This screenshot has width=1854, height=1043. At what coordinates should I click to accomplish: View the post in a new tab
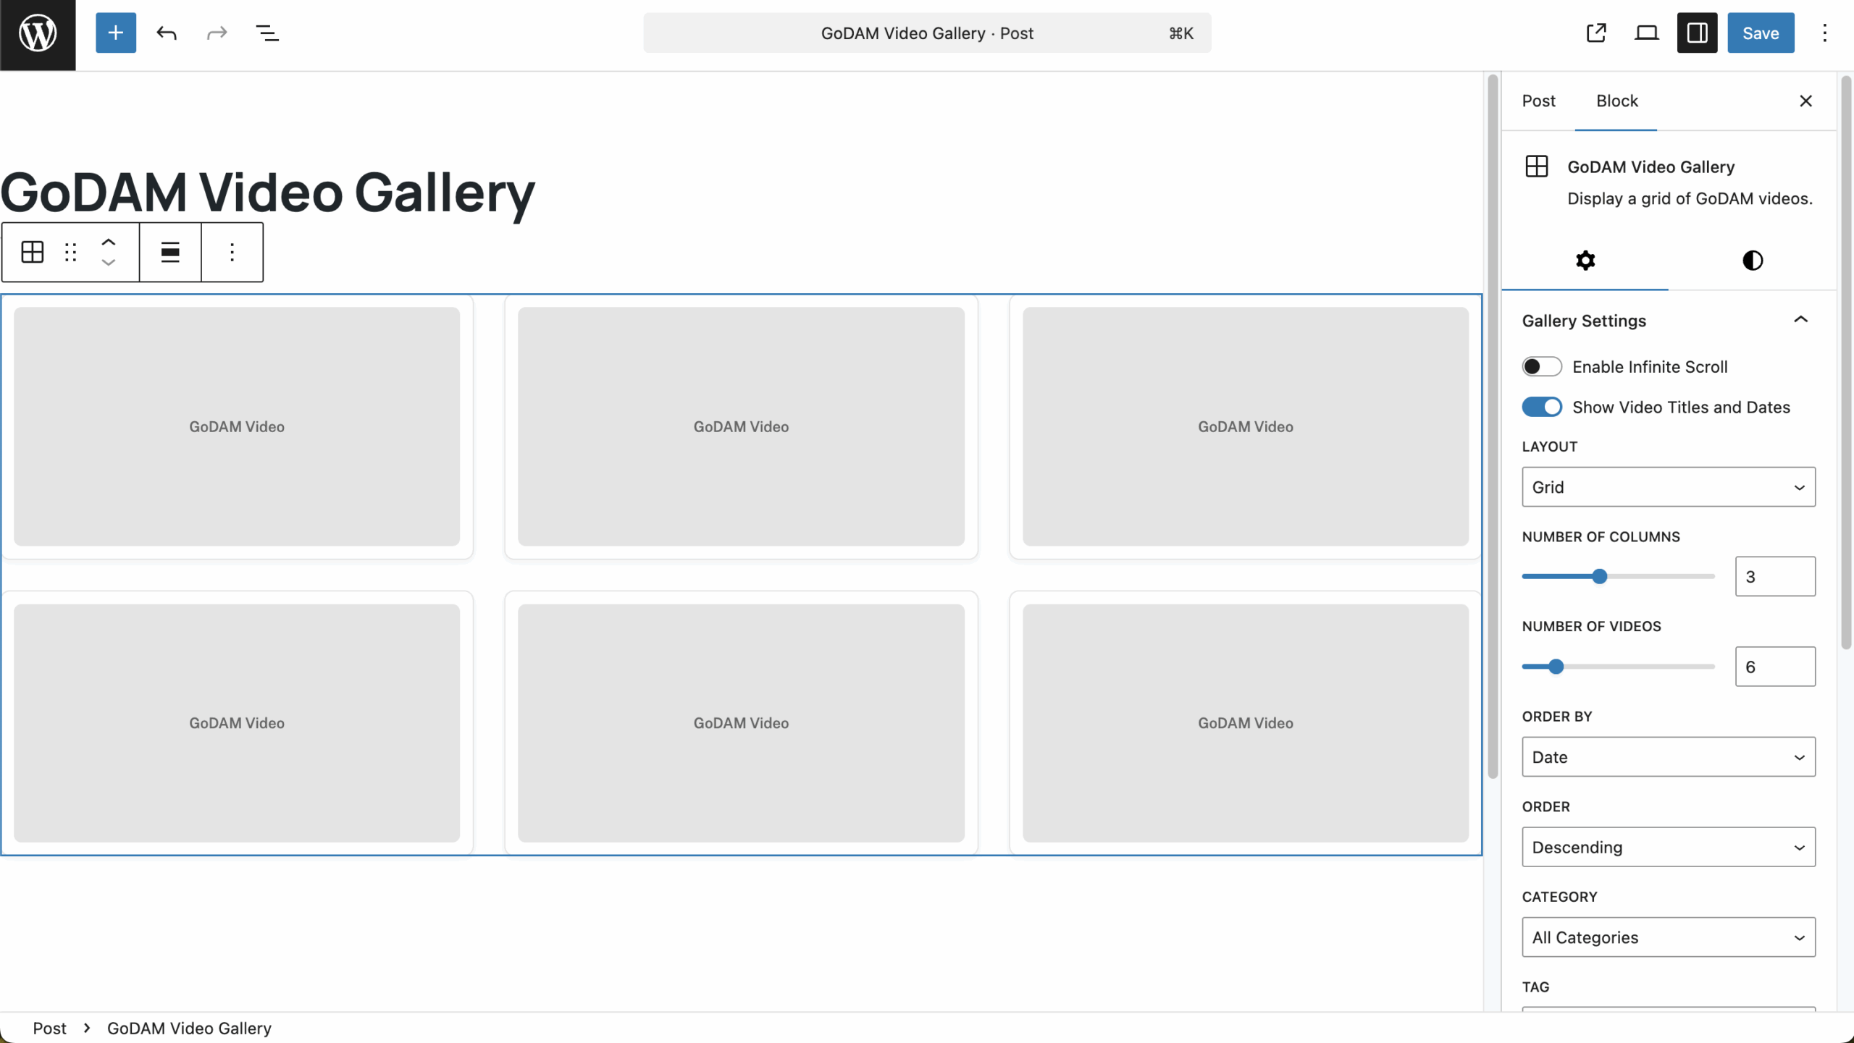(x=1596, y=33)
